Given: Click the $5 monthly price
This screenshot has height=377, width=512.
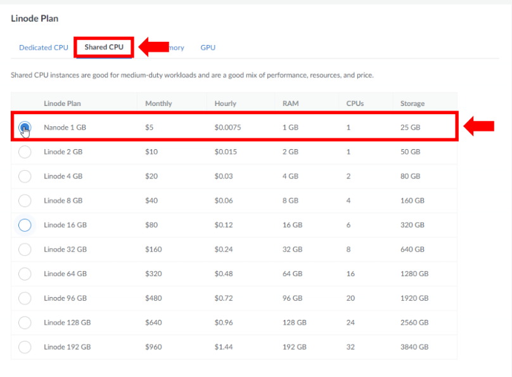Looking at the screenshot, I should tap(149, 128).
